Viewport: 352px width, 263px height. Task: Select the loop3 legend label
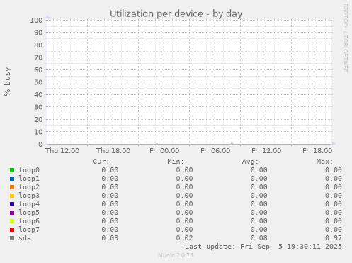point(29,196)
